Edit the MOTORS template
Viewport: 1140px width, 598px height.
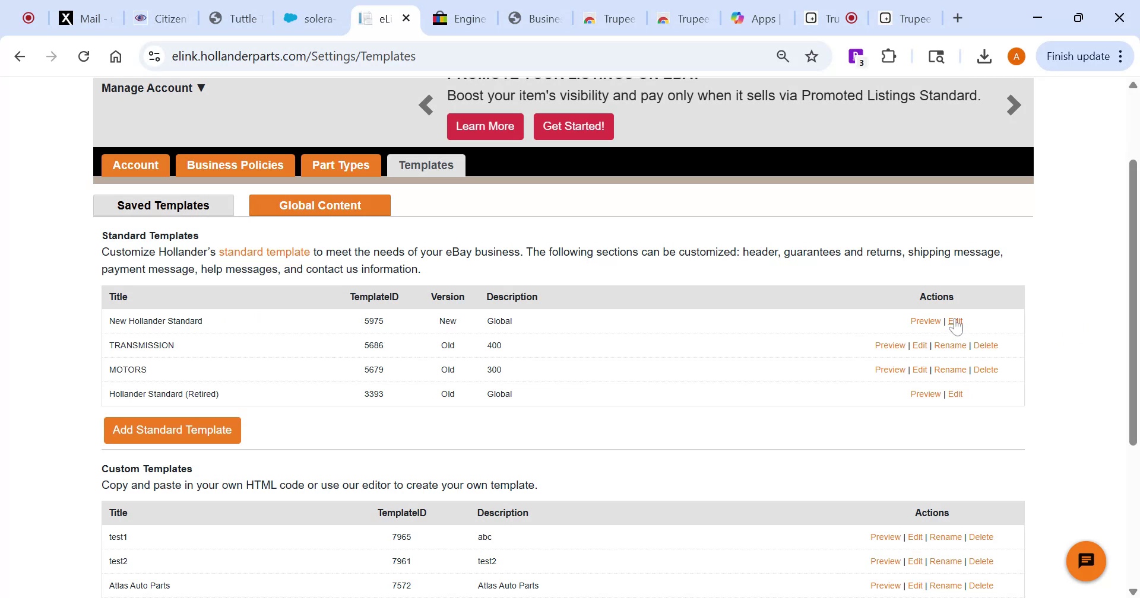click(919, 369)
